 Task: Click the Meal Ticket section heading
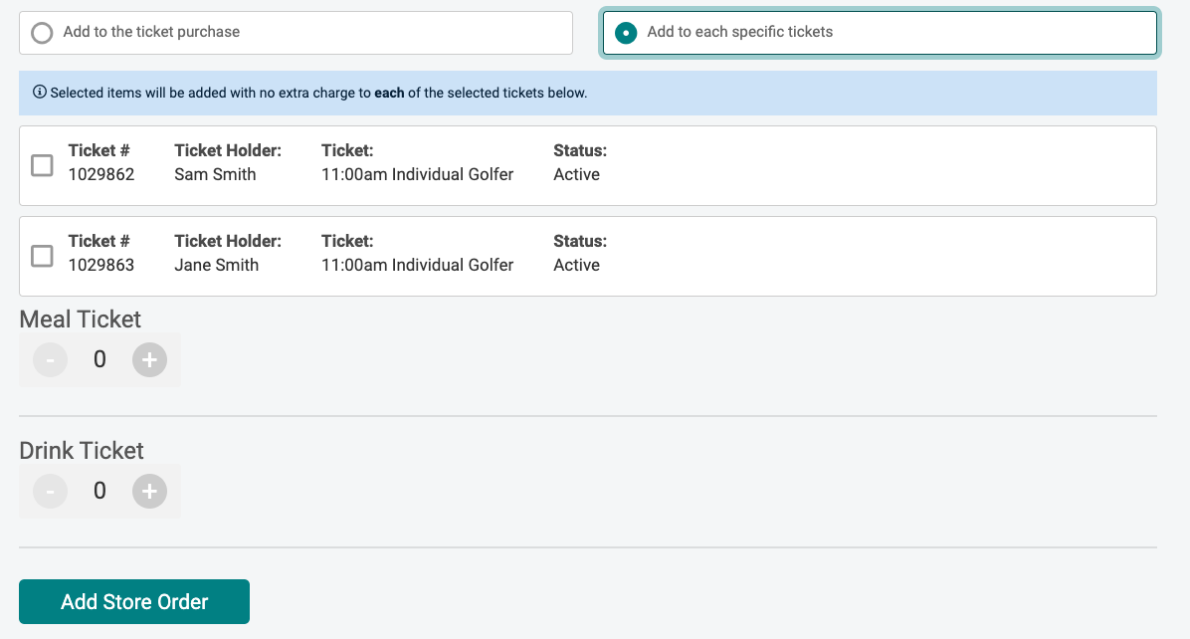(x=80, y=319)
